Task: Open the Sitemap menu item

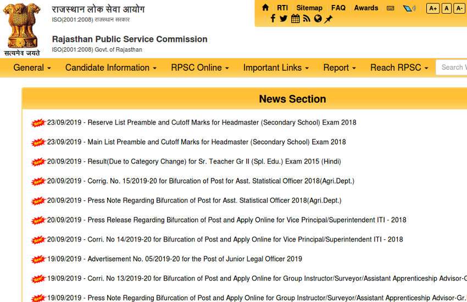Action: pos(309,8)
